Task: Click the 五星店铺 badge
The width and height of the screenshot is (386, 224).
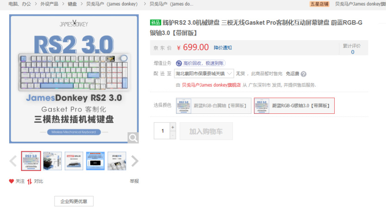Action: (319, 4)
